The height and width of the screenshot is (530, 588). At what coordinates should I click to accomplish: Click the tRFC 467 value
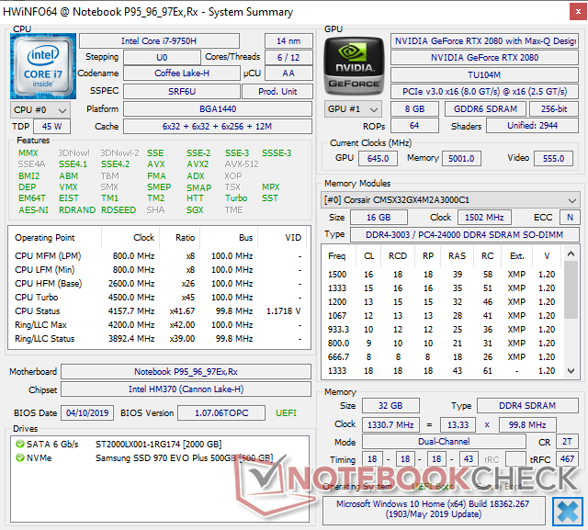(x=567, y=458)
